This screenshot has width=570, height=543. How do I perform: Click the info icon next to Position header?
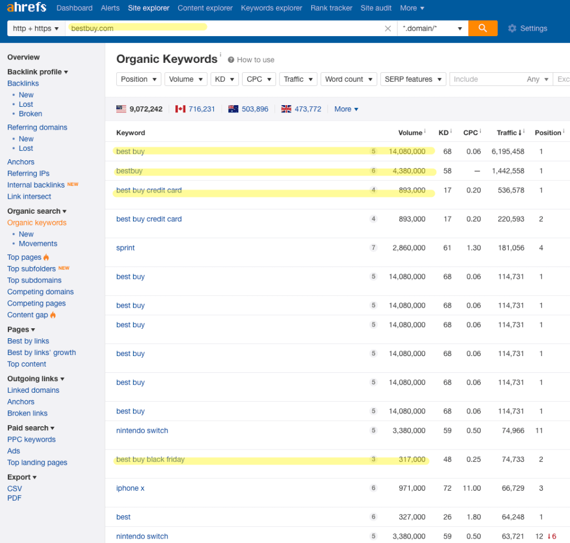(x=563, y=131)
